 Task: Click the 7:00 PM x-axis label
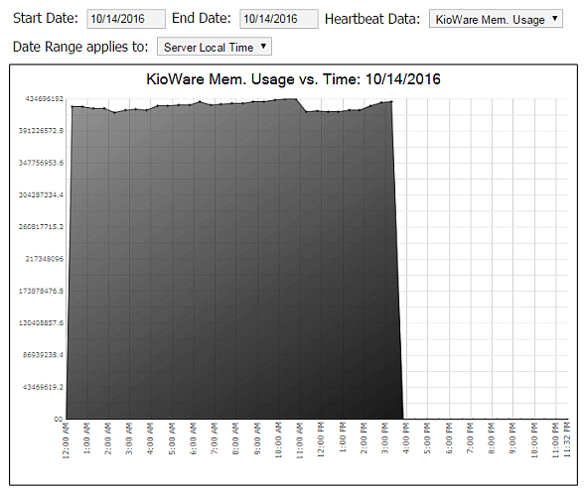470,438
